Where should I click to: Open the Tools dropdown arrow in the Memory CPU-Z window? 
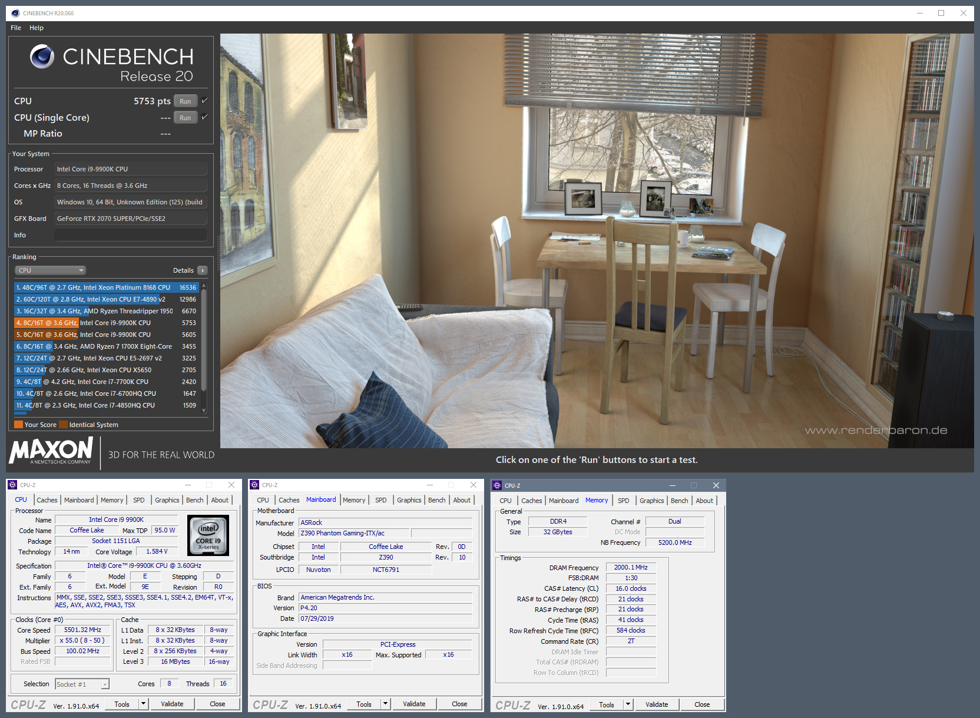(x=628, y=704)
